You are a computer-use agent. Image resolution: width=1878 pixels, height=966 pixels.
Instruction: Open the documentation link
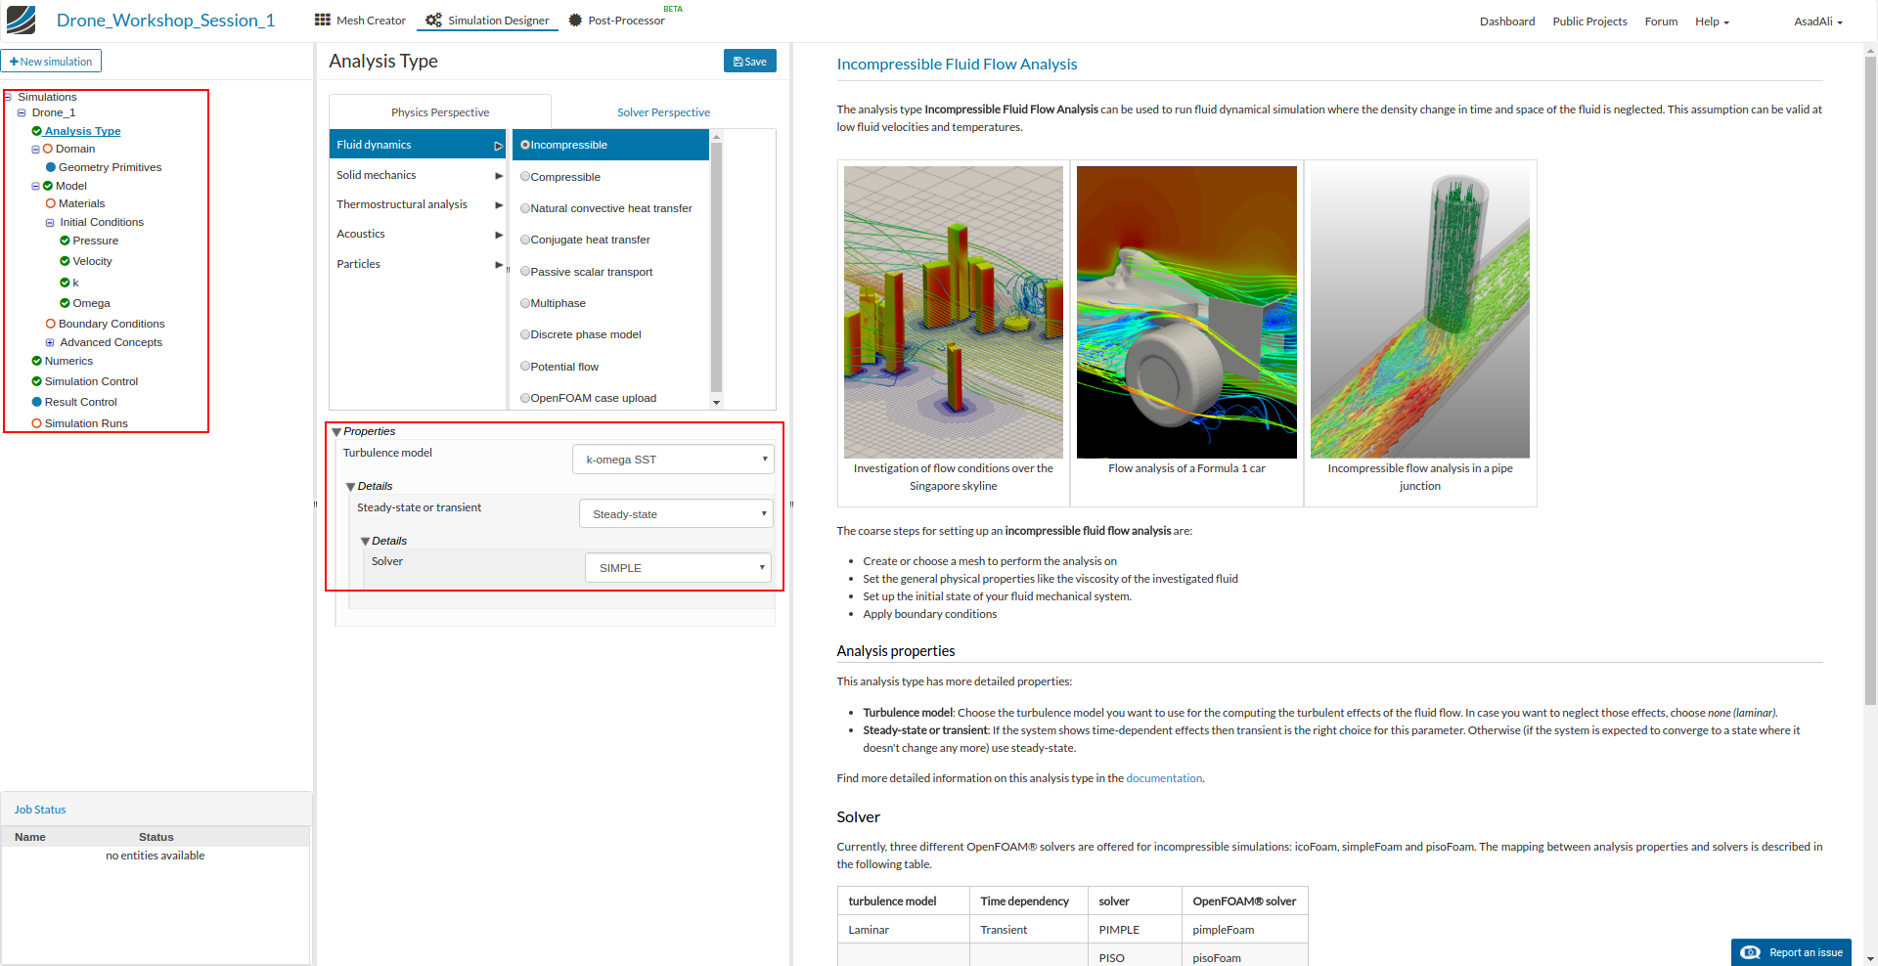pyautogui.click(x=1164, y=778)
